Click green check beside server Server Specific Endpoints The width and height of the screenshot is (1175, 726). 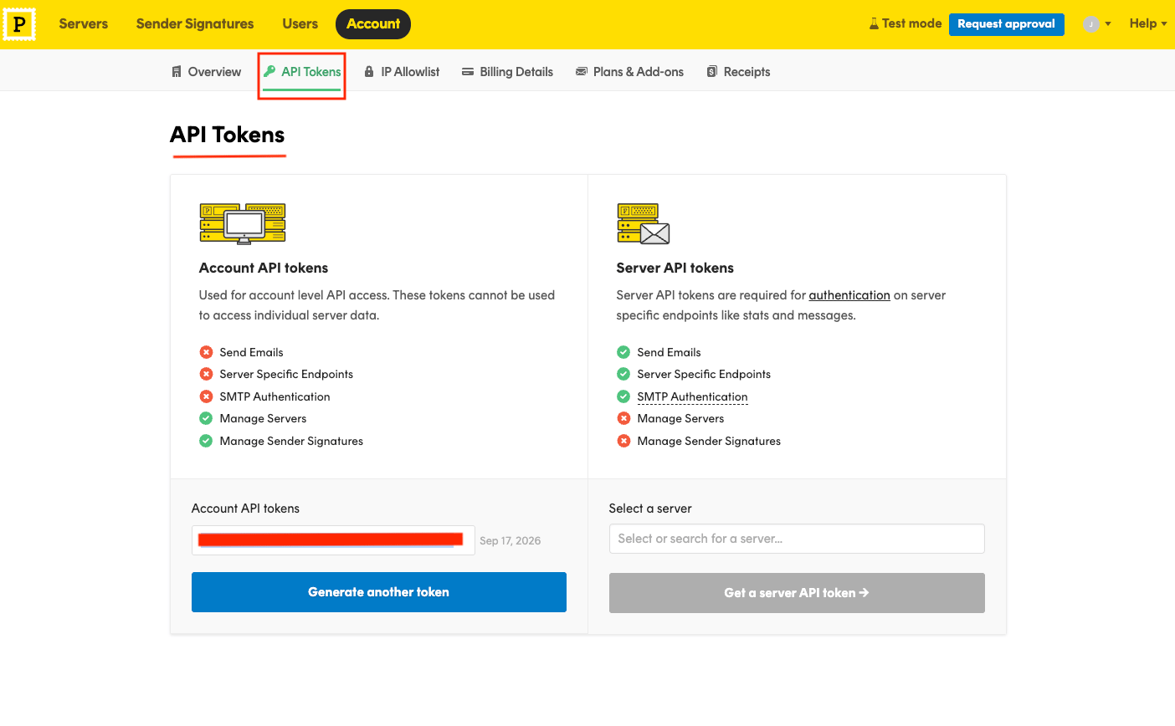tap(623, 374)
